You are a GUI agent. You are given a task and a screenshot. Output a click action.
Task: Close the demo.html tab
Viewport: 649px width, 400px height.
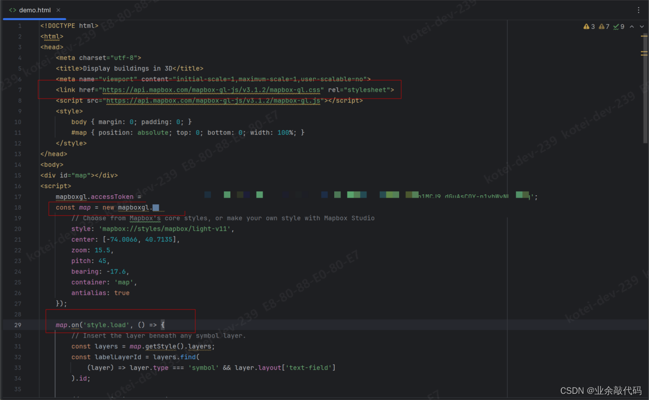click(58, 9)
